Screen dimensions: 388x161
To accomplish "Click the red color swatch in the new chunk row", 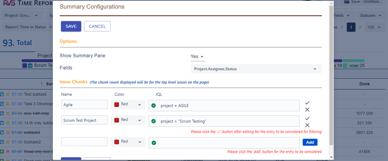I will click(x=117, y=142).
